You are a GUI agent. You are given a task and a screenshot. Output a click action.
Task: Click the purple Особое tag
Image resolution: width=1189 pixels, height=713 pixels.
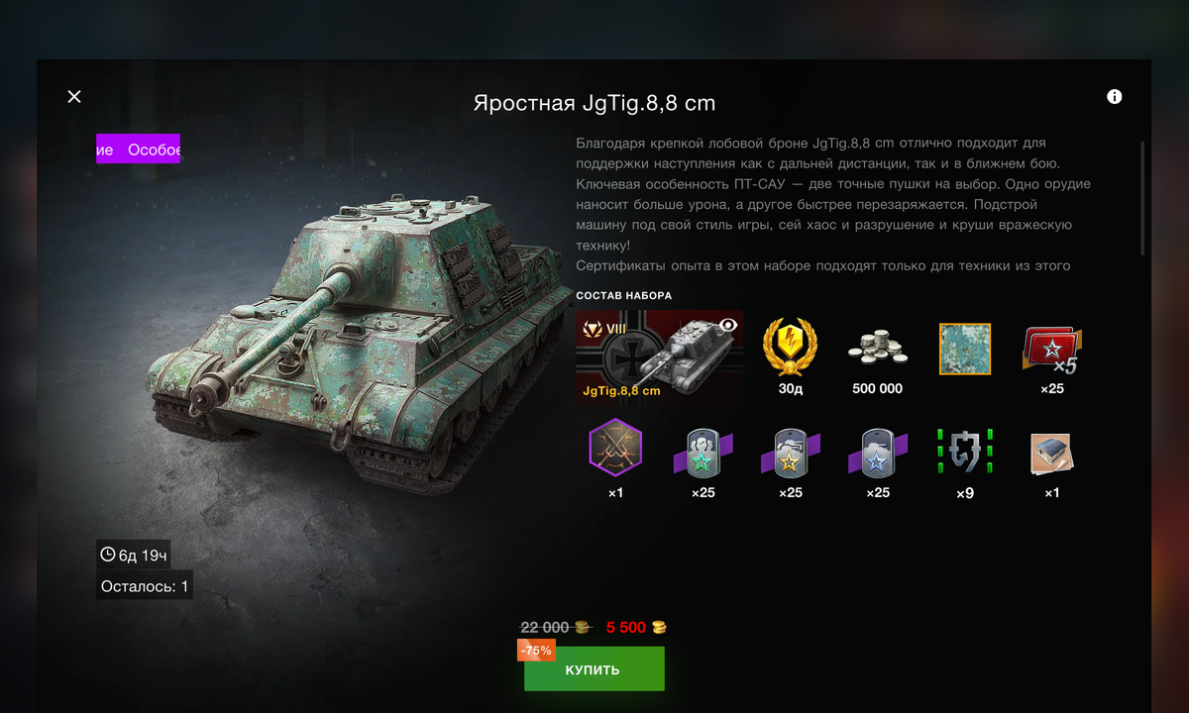click(x=154, y=150)
